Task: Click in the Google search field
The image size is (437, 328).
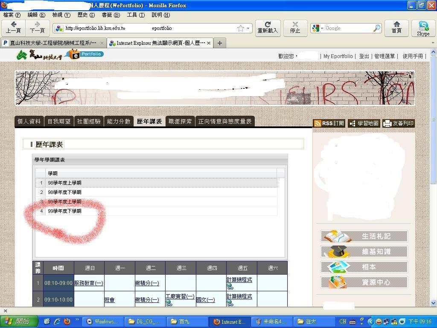Action: tap(348, 28)
